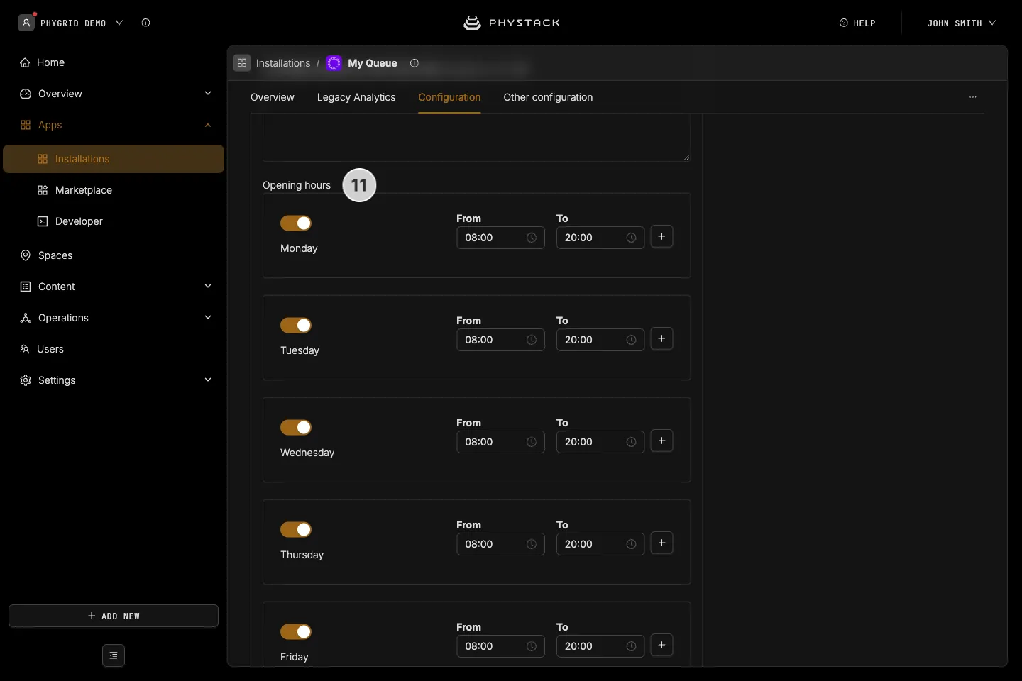This screenshot has height=681, width=1022.
Task: Collapse the Apps sidebar section
Action: point(114,125)
